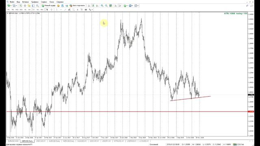This screenshot has width=260, height=146.
Task: Expand the New Chart dropdown arrow
Action: [x=11, y=6]
